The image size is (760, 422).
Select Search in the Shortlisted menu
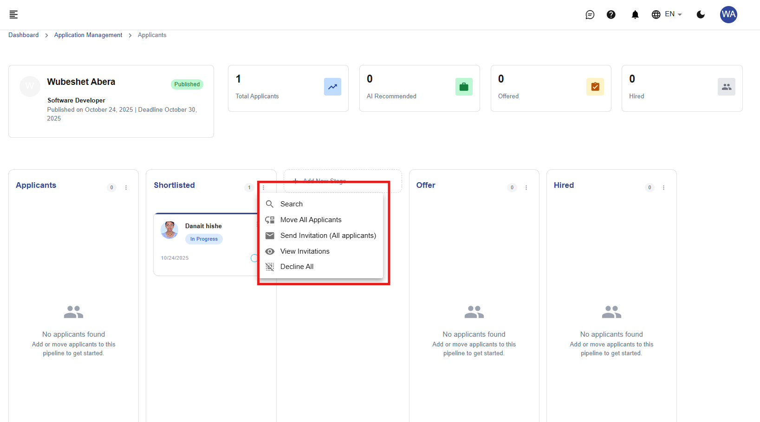coord(292,204)
